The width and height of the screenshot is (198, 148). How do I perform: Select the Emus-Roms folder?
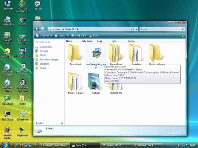(116, 55)
